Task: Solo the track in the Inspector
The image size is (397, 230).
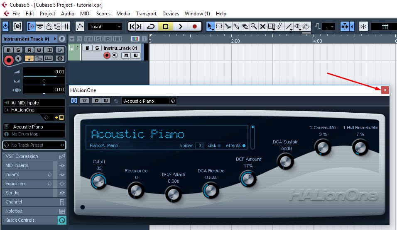Action: pyautogui.click(x=18, y=50)
